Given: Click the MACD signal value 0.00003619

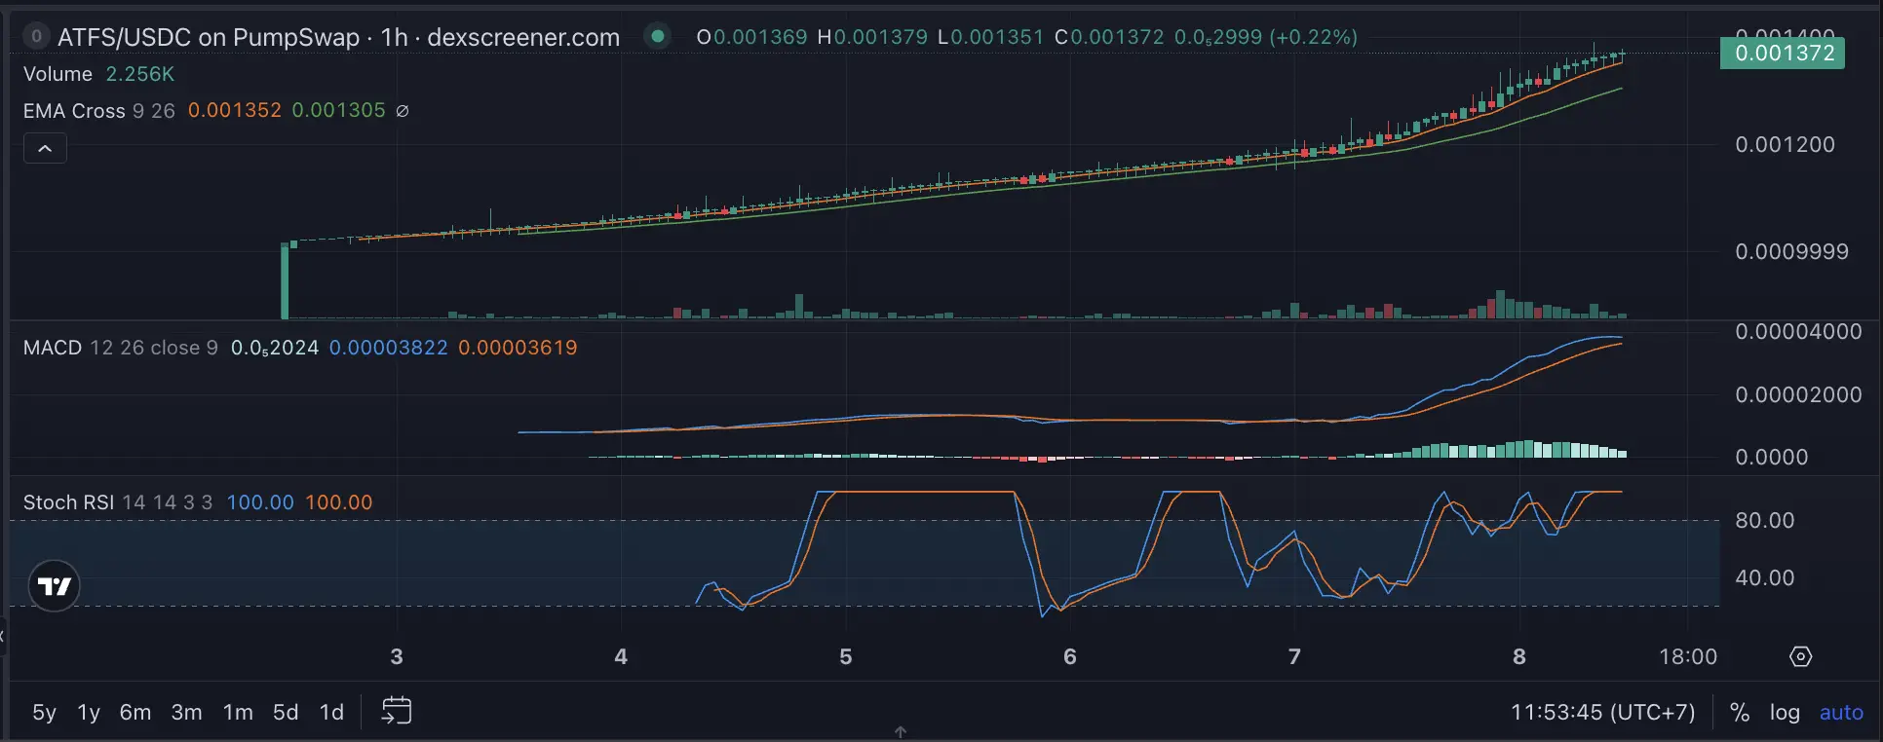Looking at the screenshot, I should (x=518, y=348).
